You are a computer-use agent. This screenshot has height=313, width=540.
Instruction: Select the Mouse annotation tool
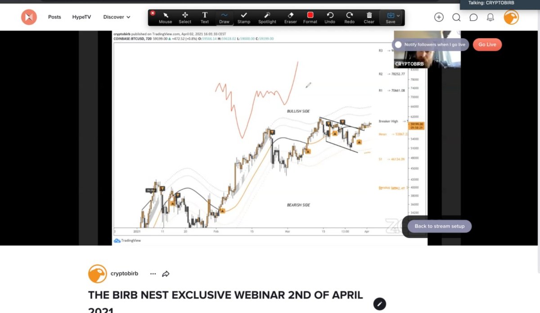click(x=165, y=18)
